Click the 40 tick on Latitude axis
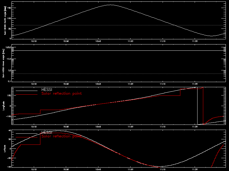Viewport: 229px width, 171px height. click(10, 131)
